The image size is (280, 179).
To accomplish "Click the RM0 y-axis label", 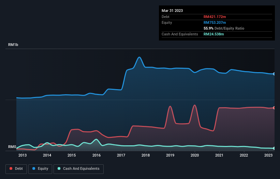I will click(12, 147).
